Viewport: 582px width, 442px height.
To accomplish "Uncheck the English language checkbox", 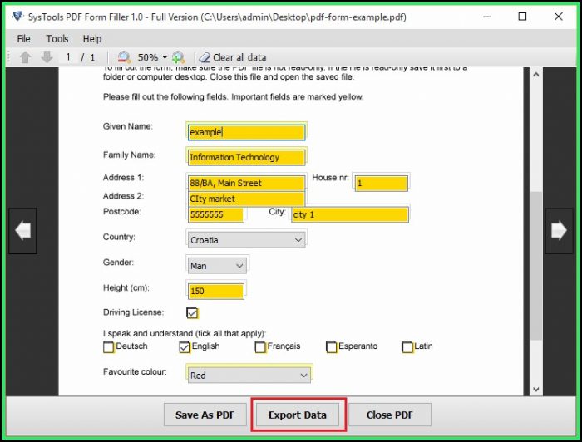I will pyautogui.click(x=185, y=347).
